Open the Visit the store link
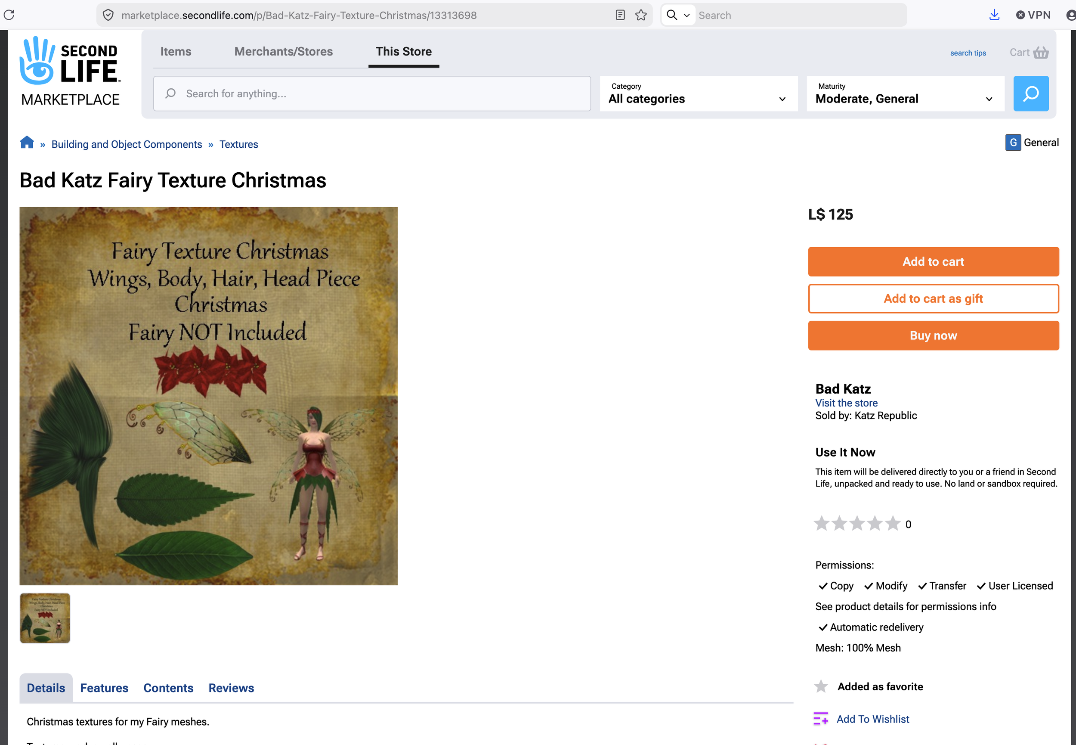 846,402
